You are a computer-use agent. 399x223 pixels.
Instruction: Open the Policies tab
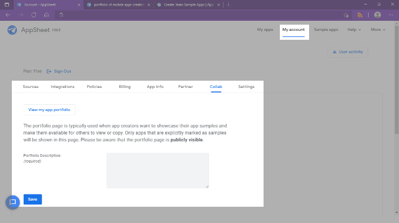pyautogui.click(x=94, y=87)
